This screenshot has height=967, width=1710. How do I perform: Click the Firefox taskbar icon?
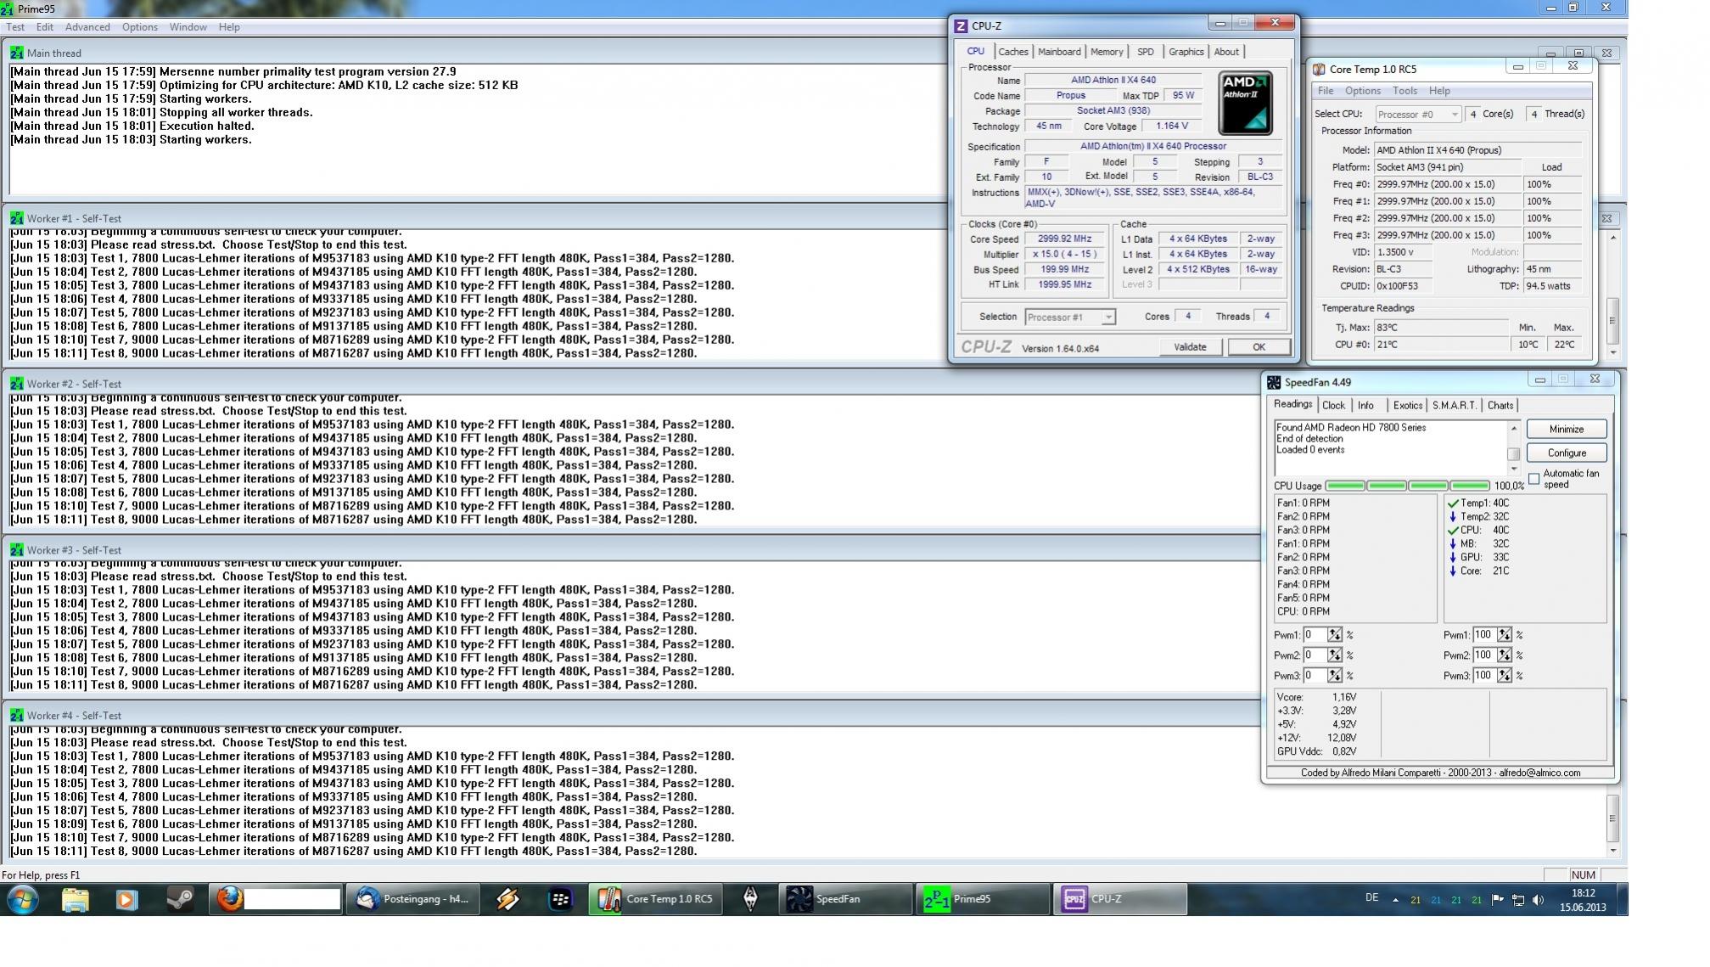click(x=229, y=898)
